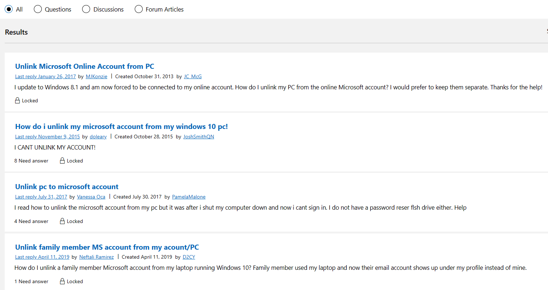Open D2CY user profile

point(189,257)
